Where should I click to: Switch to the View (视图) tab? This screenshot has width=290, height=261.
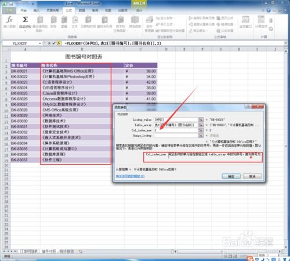click(x=108, y=10)
